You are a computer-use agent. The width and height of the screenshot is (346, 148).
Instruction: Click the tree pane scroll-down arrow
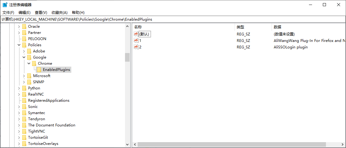pyautogui.click(x=127, y=145)
